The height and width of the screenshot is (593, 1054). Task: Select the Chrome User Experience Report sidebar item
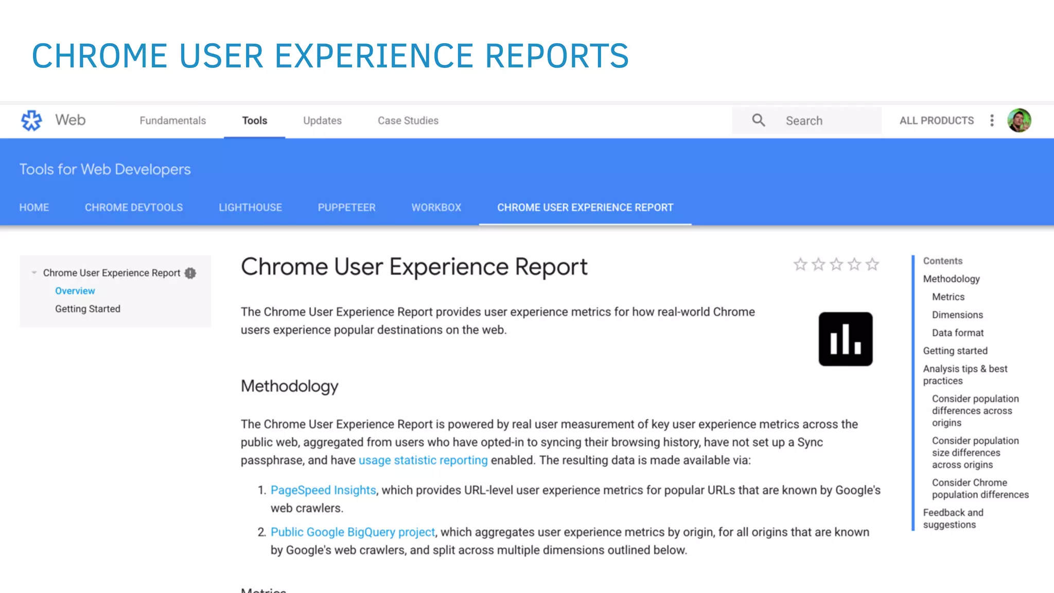click(x=112, y=273)
